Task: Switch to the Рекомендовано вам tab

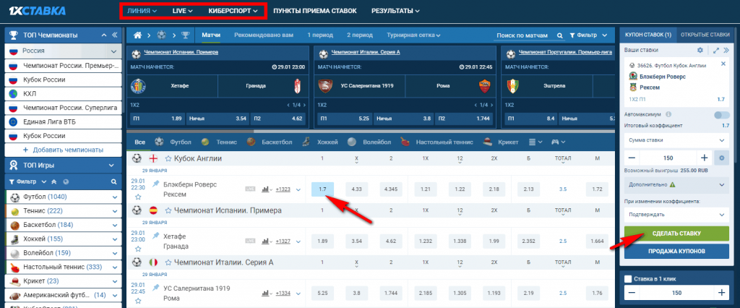Action: [263, 35]
